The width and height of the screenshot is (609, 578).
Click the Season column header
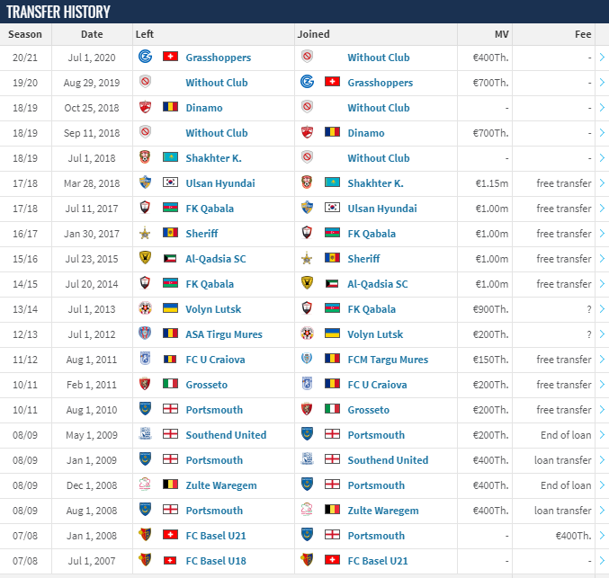[x=25, y=34]
